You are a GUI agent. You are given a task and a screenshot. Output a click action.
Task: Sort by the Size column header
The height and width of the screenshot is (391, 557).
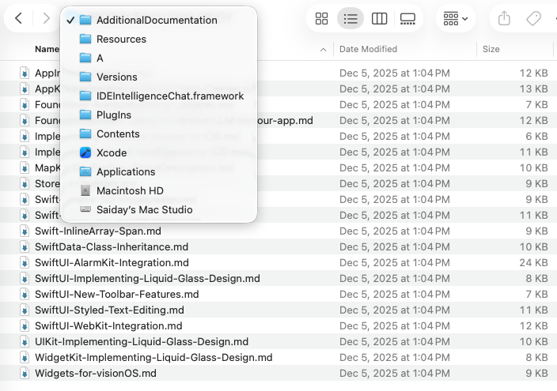point(491,49)
